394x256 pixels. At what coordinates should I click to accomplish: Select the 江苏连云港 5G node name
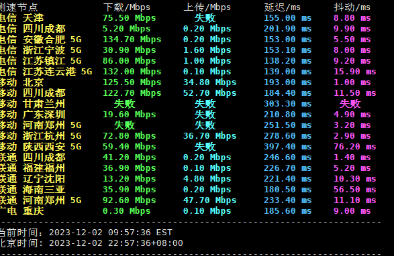[57, 72]
